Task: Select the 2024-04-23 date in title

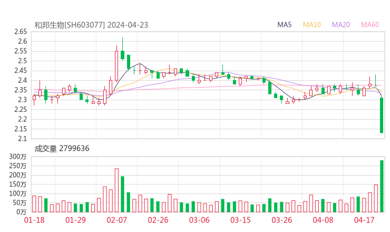Action: pyautogui.click(x=126, y=25)
